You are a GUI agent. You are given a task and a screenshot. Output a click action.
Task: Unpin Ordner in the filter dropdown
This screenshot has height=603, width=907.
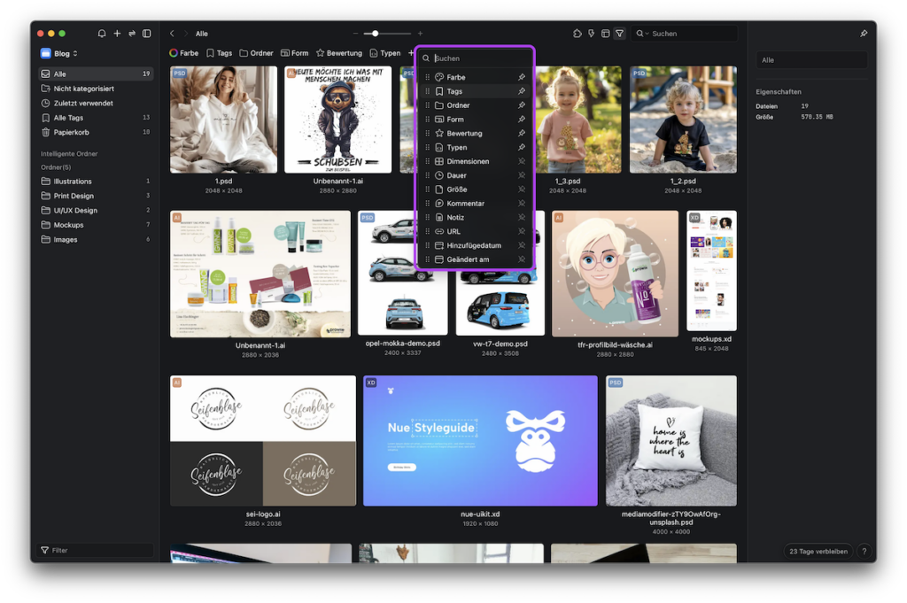tap(521, 105)
